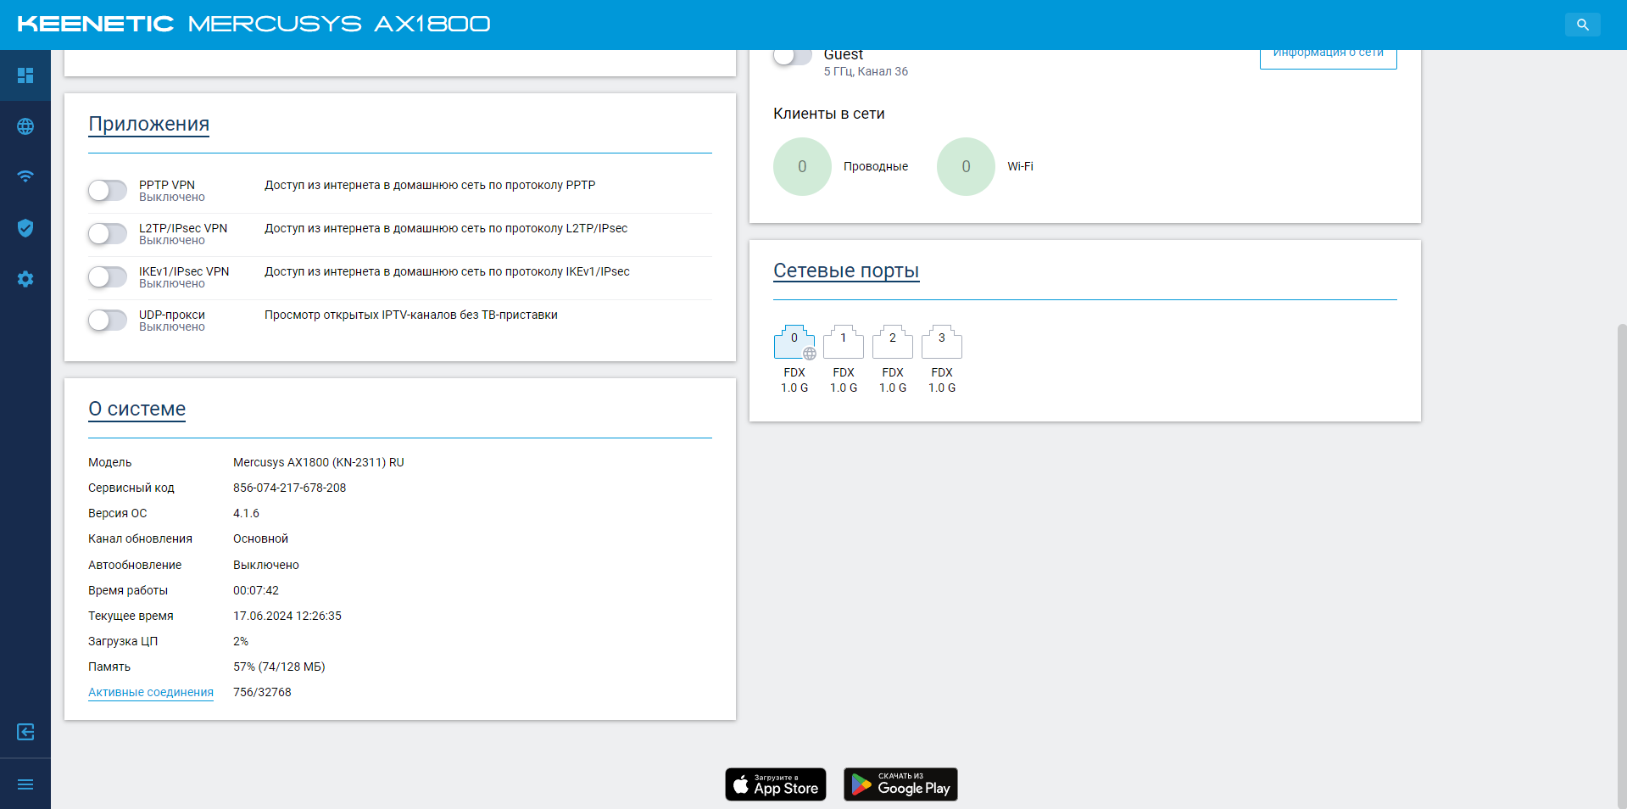This screenshot has height=809, width=1627.
Task: Click the current time 17.06.2024 12:26:35
Action: point(287,616)
